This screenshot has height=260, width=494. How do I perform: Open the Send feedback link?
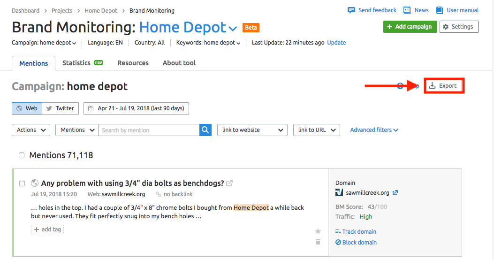click(x=372, y=10)
